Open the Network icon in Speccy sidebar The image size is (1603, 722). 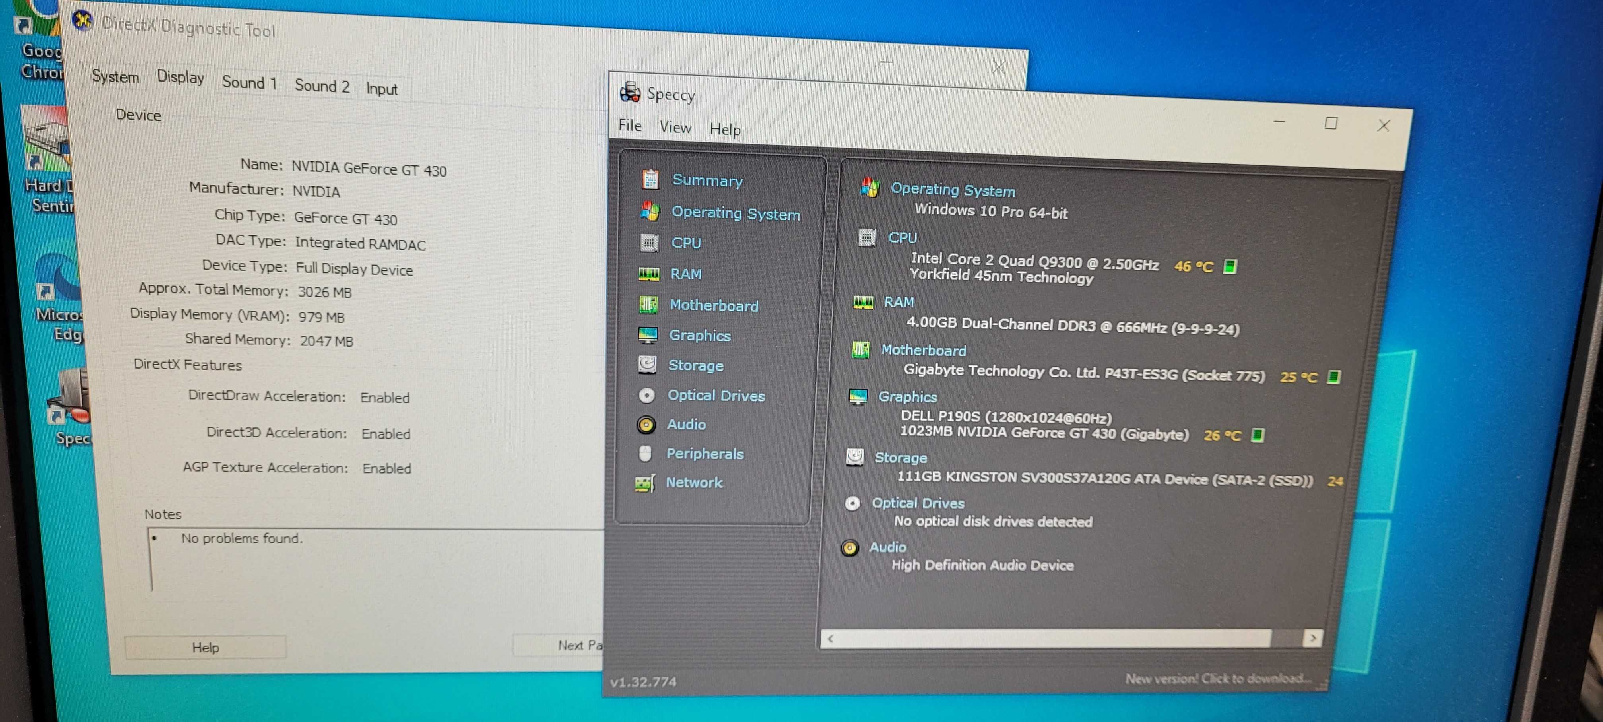click(x=645, y=483)
